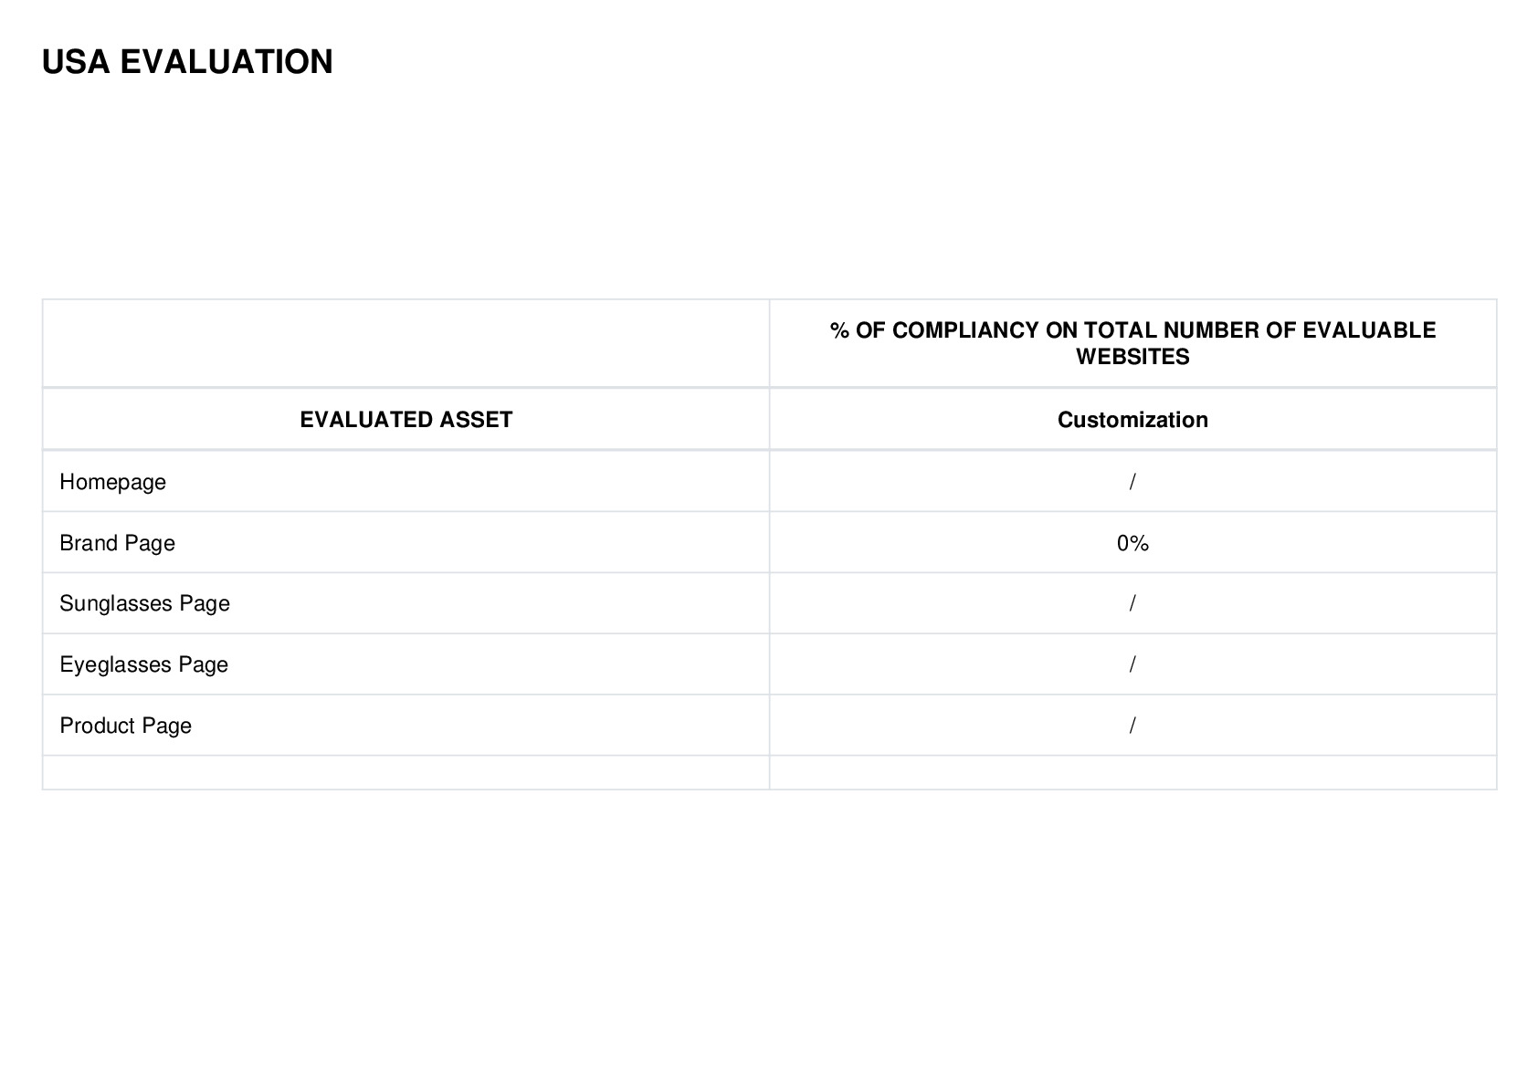
Task: Click the empty bottom-left table cell
Action: (x=406, y=772)
